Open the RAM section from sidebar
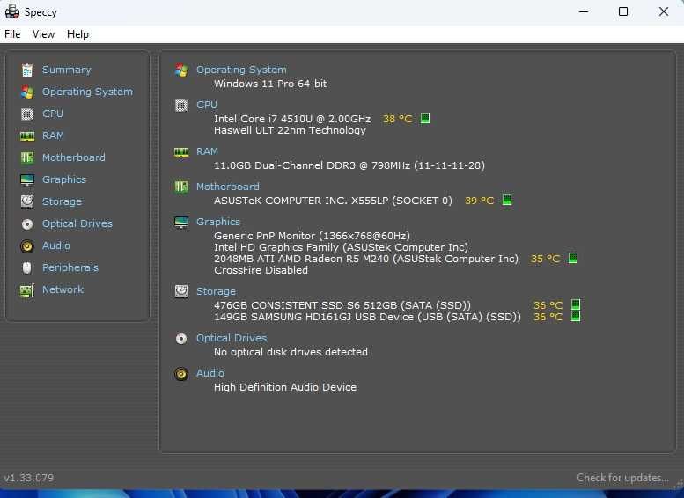This screenshot has width=684, height=498. pyautogui.click(x=53, y=135)
